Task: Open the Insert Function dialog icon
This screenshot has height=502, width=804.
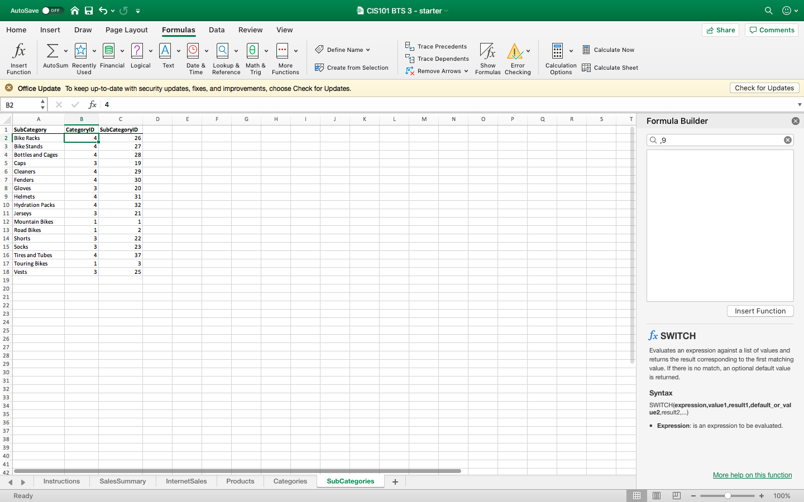Action: tap(19, 51)
